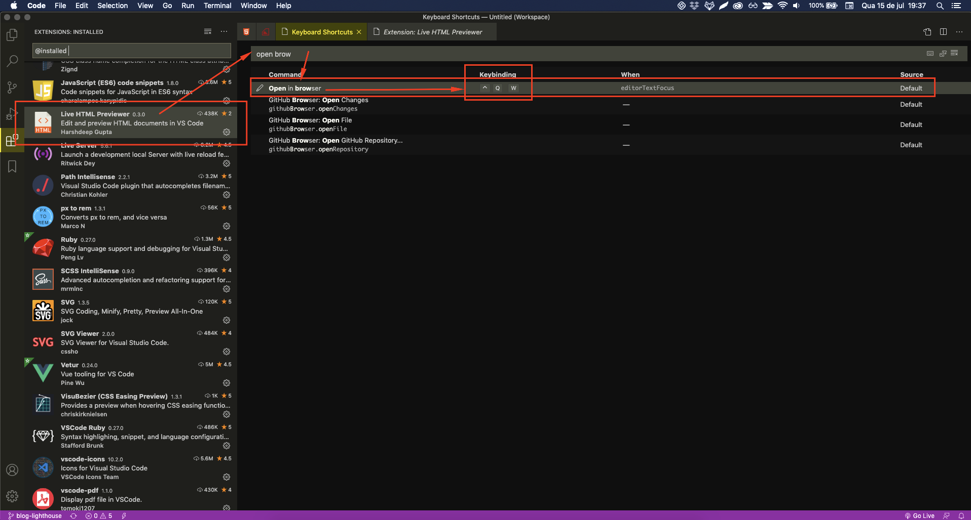Select vscode-pdf extension item
The width and height of the screenshot is (971, 520).
tap(131, 498)
